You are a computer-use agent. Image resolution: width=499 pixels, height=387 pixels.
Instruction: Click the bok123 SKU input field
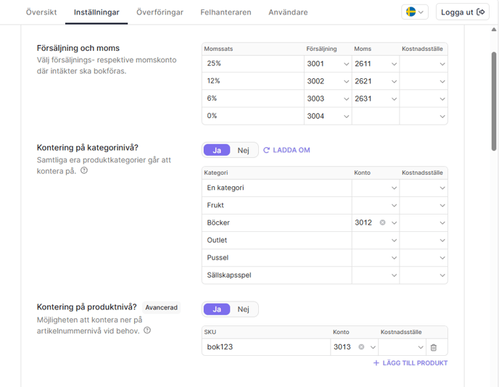266,347
